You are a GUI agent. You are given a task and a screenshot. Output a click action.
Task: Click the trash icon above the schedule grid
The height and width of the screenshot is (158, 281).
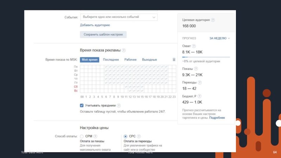(x=174, y=60)
